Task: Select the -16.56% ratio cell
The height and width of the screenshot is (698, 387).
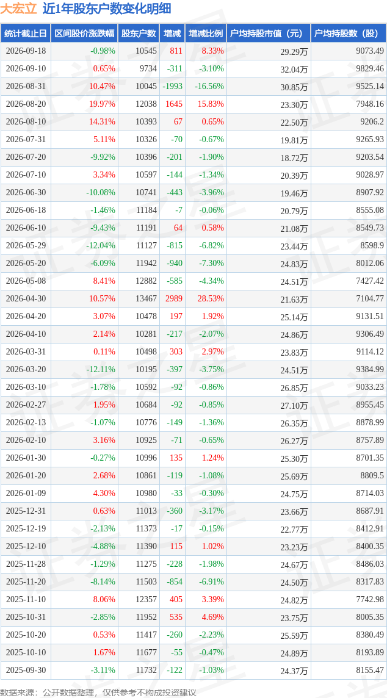Action: tap(206, 87)
